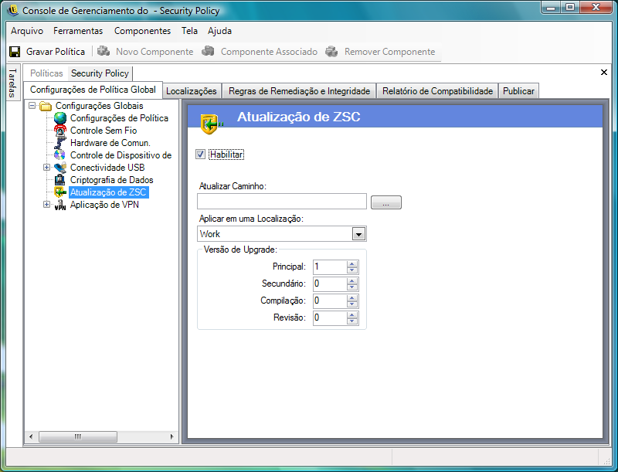618x472 pixels.
Task: Click the tree scrollbar left arrow
Action: [31, 436]
